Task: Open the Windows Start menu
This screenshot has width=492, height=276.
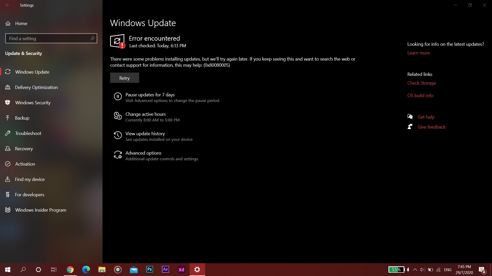Action: [x=8, y=270]
